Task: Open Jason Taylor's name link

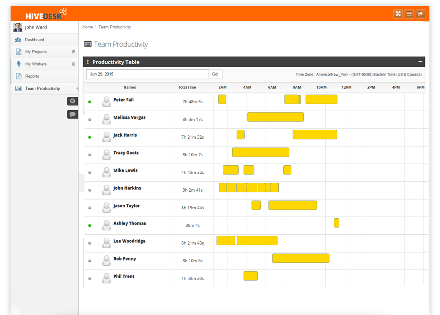Action: [x=126, y=206]
